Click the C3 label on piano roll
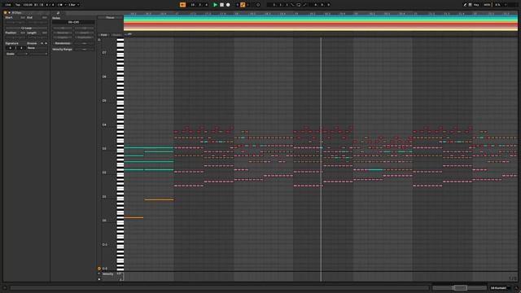521x293 pixels. (x=104, y=148)
